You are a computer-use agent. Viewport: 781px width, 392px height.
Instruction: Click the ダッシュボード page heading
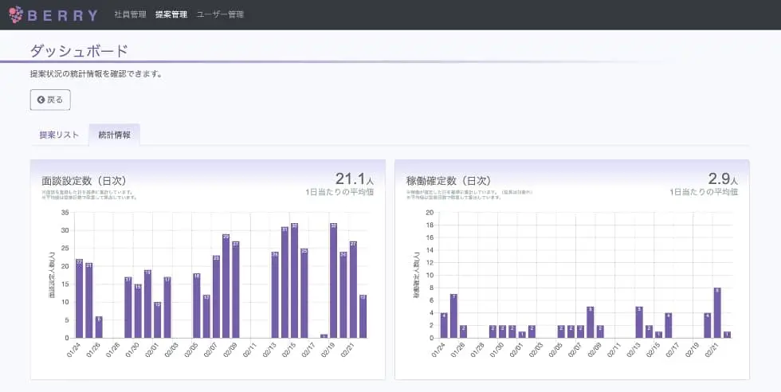[79, 51]
